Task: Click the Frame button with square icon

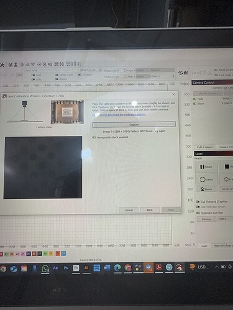Action: (x=206, y=179)
